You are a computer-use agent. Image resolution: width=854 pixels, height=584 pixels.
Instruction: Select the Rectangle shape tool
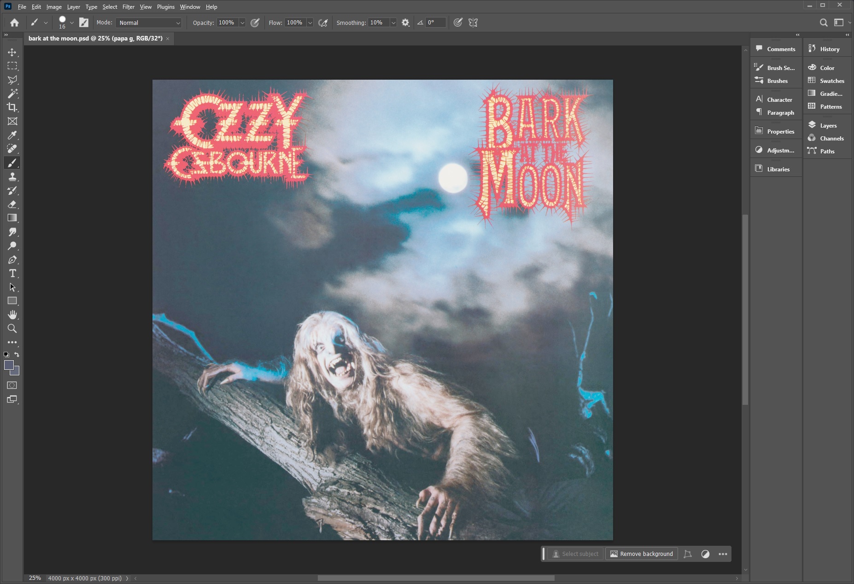pos(12,301)
